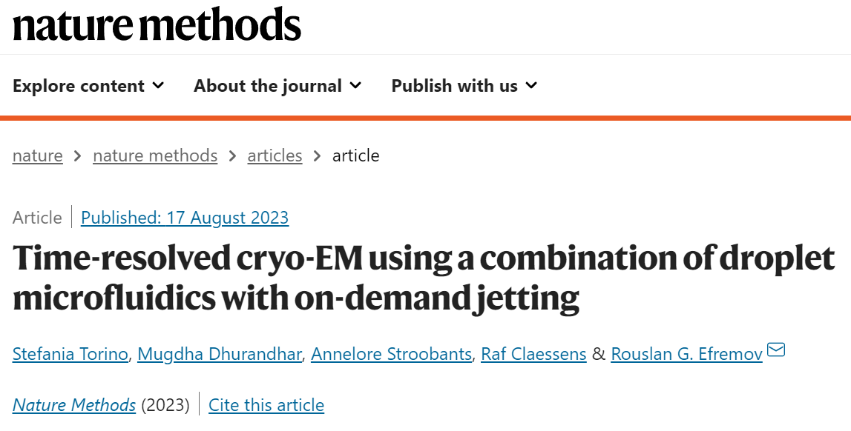Expand the About the journal menu

click(277, 86)
